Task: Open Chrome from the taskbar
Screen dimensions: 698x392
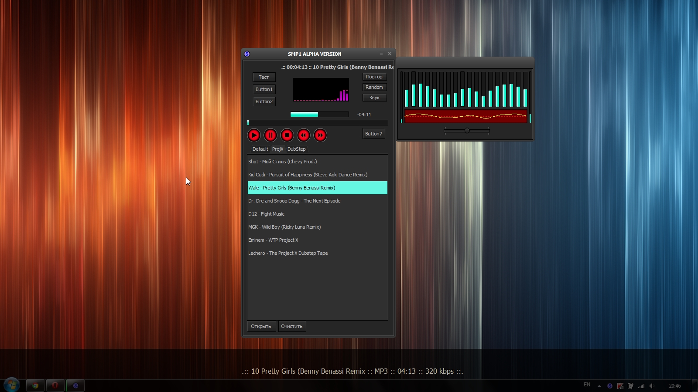Action: (x=35, y=385)
